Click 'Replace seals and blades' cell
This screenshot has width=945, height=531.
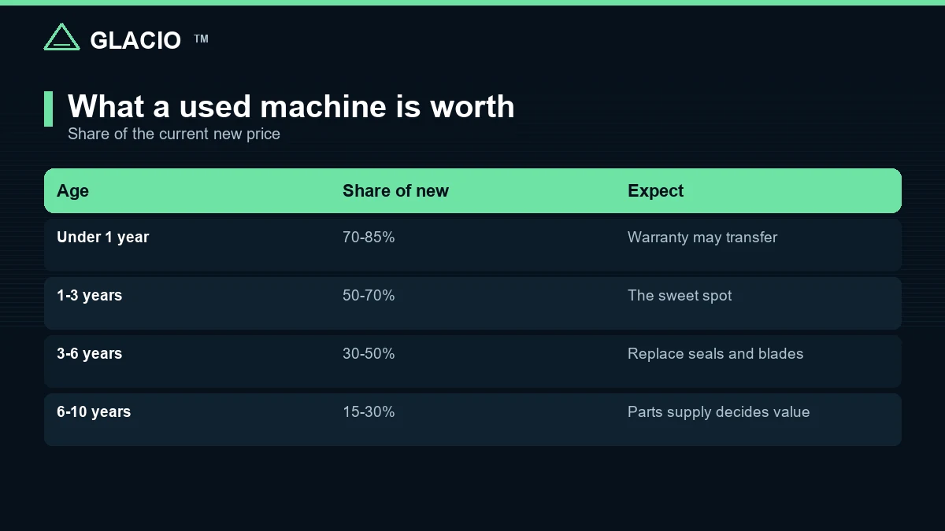coord(715,353)
